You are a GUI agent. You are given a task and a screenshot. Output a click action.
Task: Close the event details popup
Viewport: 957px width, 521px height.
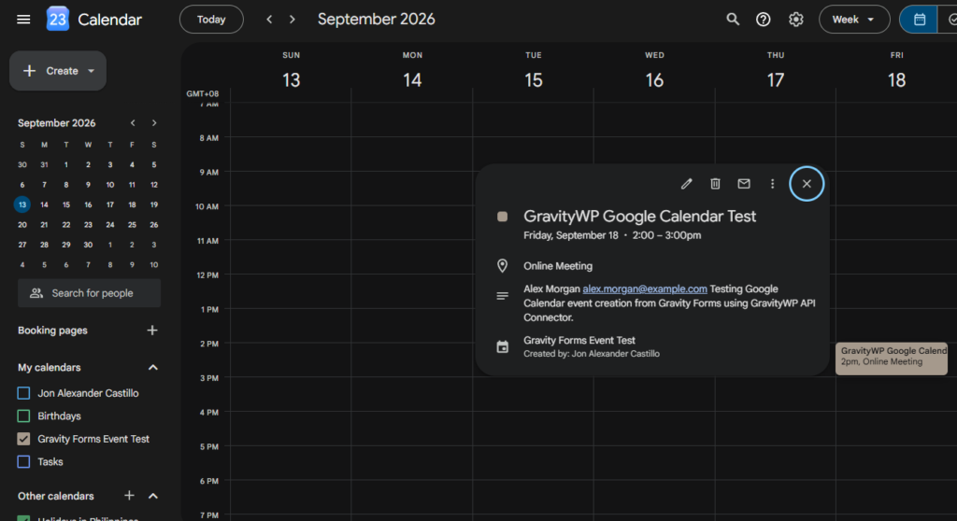(x=807, y=184)
